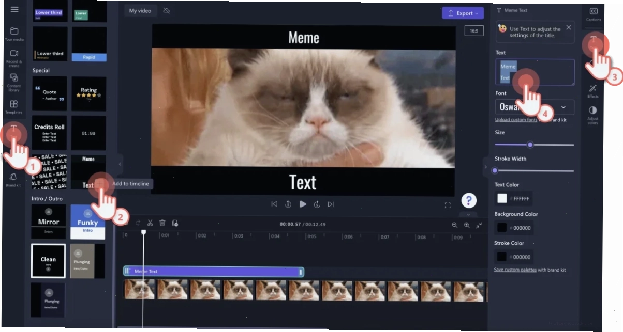Pick the Text Color swatch
This screenshot has height=332, width=623.
pyautogui.click(x=502, y=198)
